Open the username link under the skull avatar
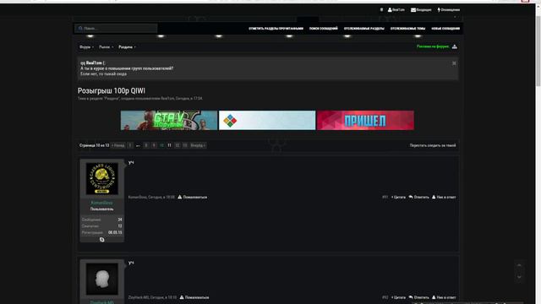541x304 pixels. (x=101, y=203)
